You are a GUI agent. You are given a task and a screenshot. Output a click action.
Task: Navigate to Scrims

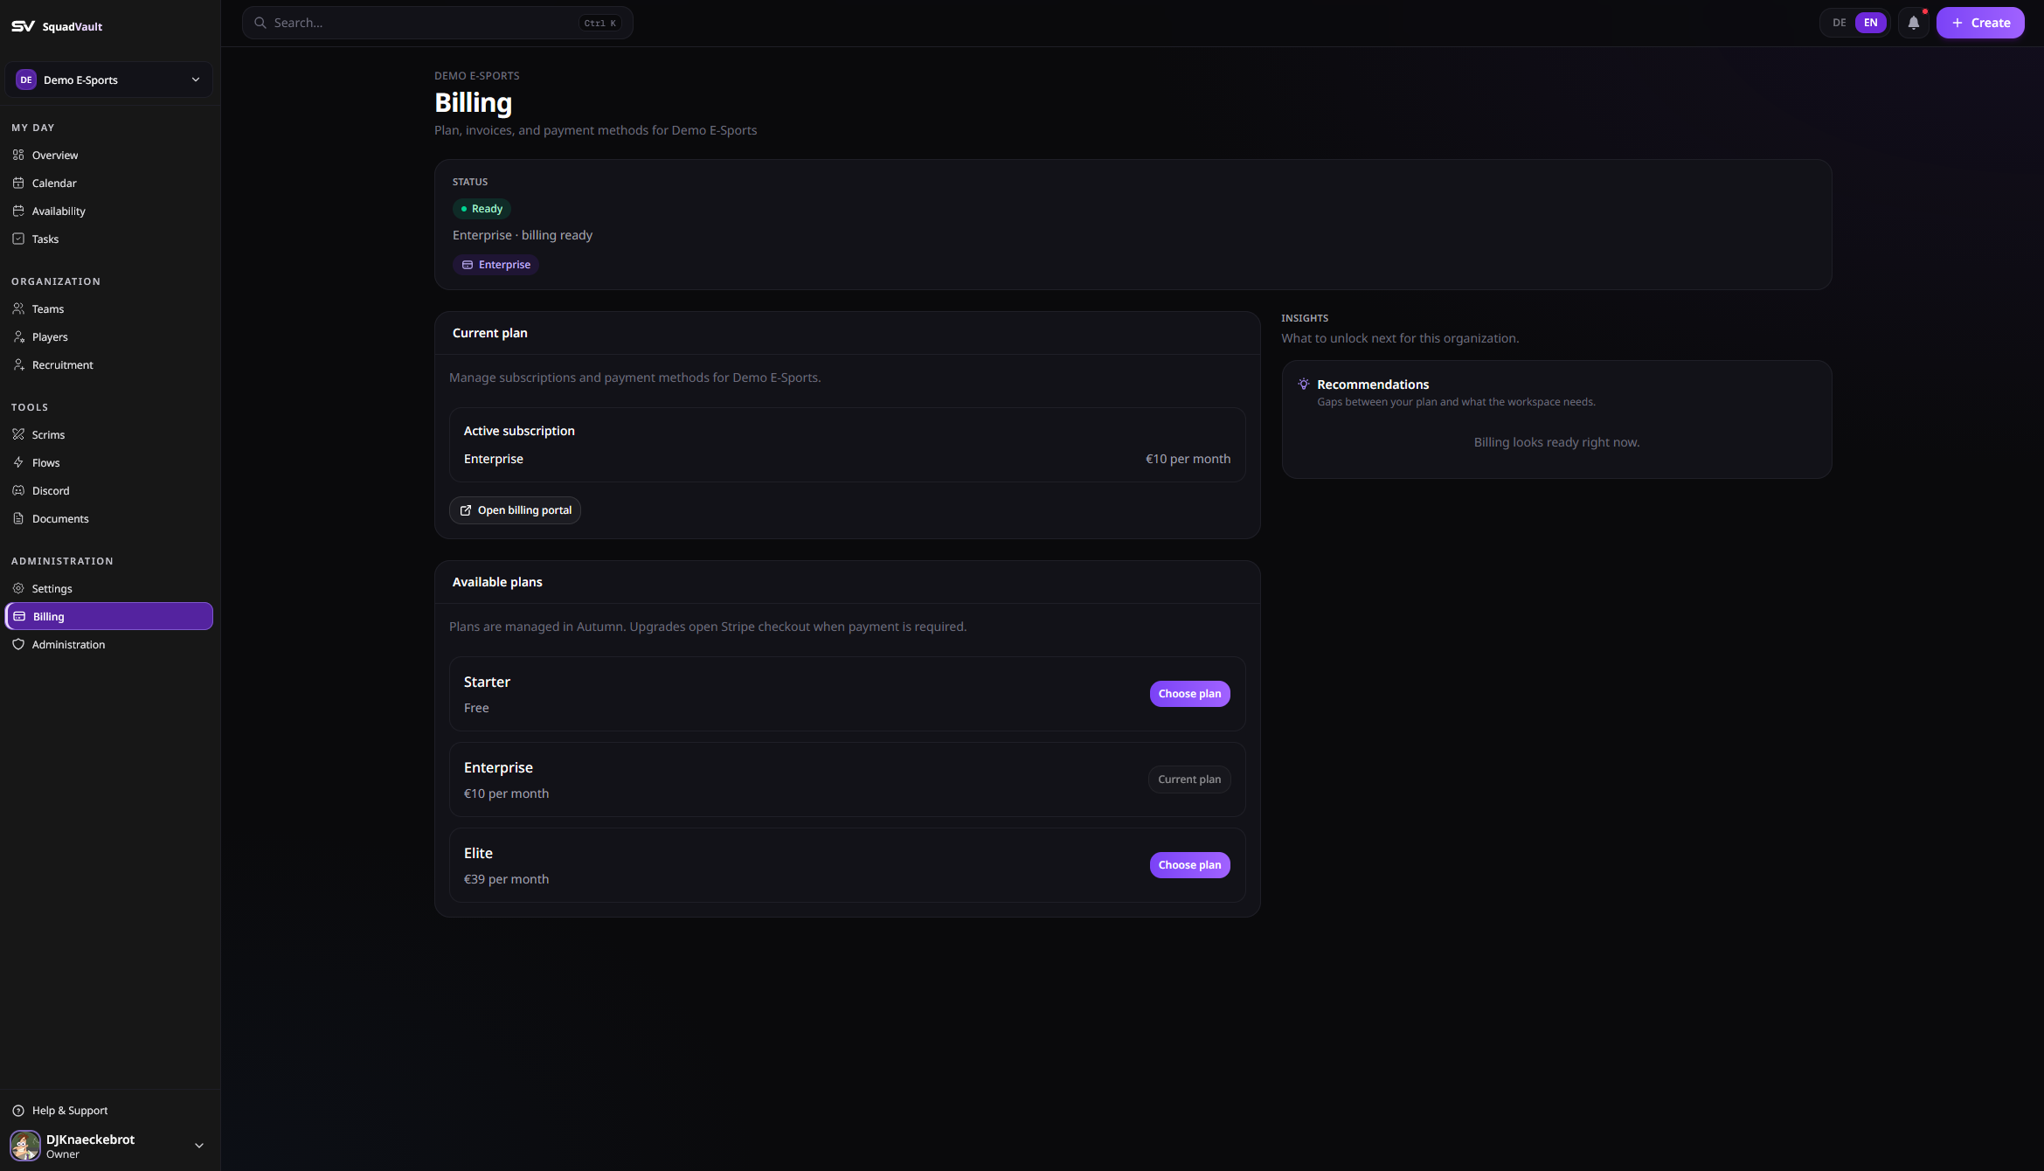coord(109,434)
